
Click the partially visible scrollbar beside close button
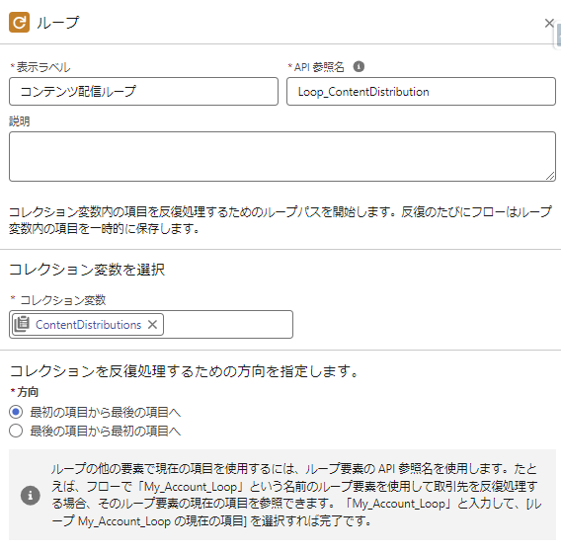tap(558, 36)
